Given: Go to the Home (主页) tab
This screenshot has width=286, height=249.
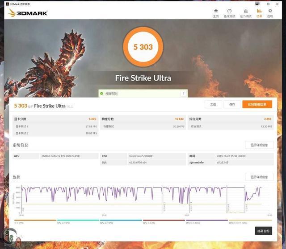Looking at the screenshot, I should (x=216, y=13).
